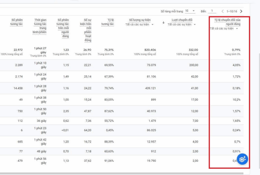
Task: Sort by Thời gian tương tác trung bình/phiên
Action: [x=40, y=26]
